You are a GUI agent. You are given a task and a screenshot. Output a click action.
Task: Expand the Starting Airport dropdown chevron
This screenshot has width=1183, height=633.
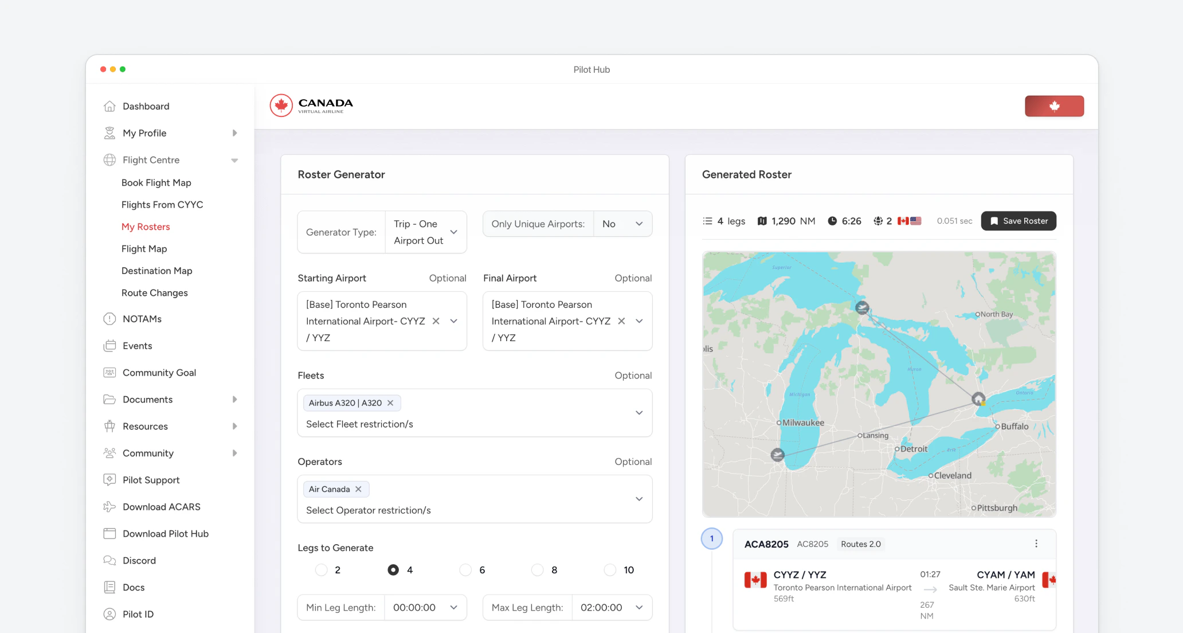pyautogui.click(x=454, y=321)
